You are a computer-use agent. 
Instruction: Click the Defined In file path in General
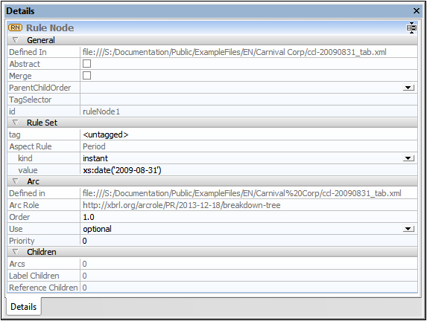click(235, 52)
